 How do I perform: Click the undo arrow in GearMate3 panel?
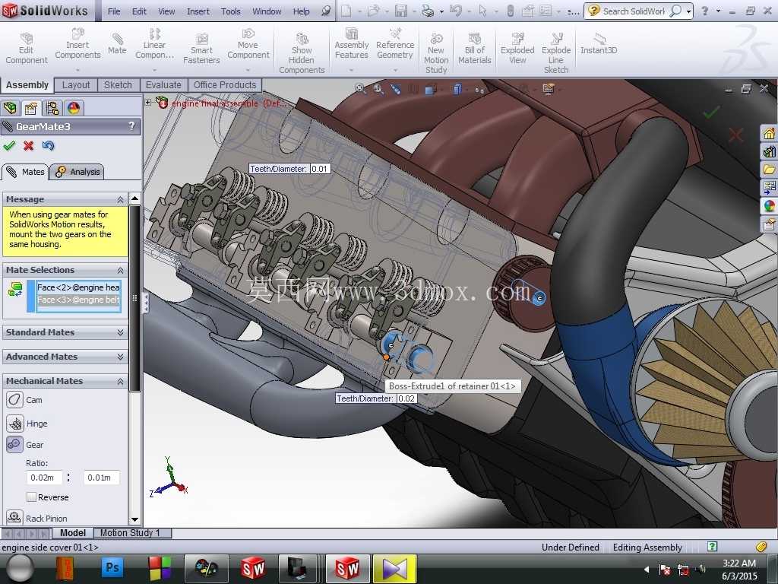(48, 145)
